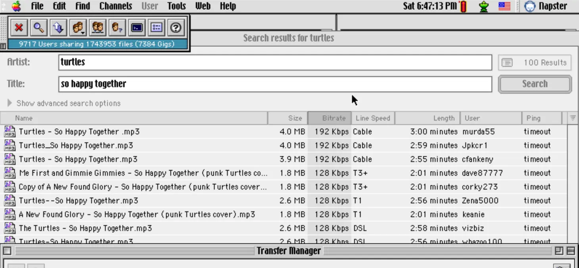Click user name Zena5000

coord(480,201)
